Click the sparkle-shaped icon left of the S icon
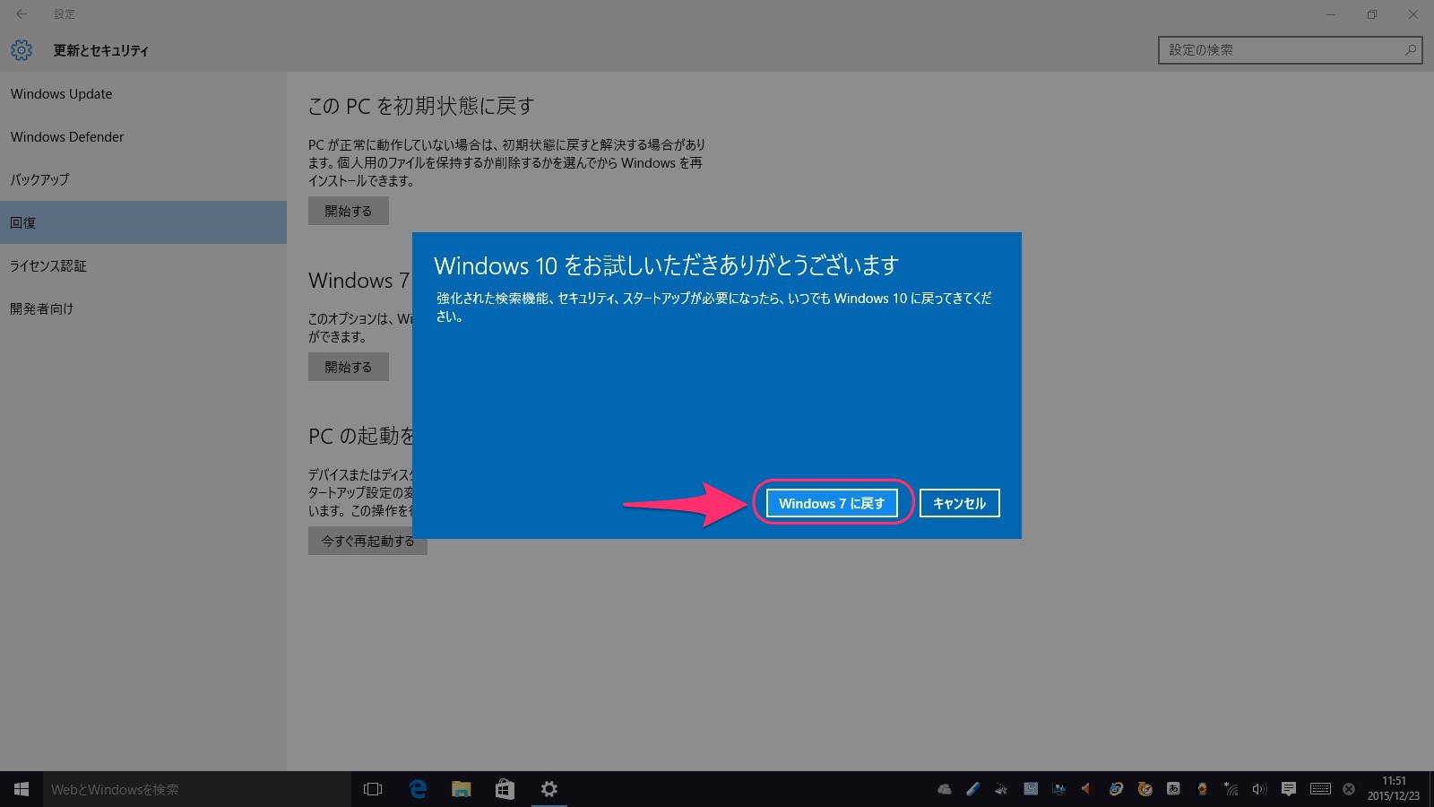This screenshot has height=807, width=1434. pos(1002,789)
